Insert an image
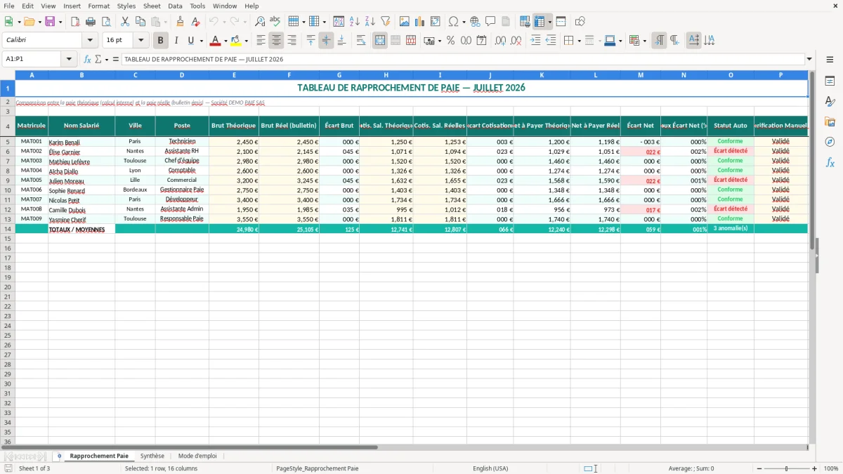Screen dimensions: 843x474 pos(404,22)
